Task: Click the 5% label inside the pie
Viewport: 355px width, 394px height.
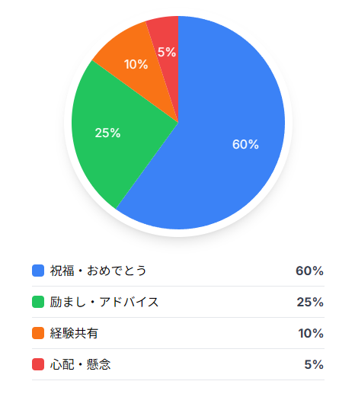Action: 167,52
